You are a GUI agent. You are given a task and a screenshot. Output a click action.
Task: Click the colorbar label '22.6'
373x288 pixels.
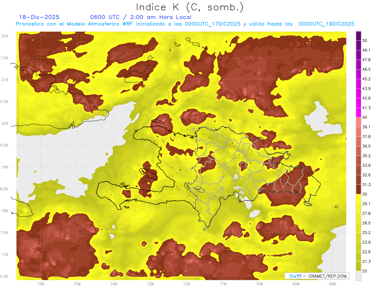(366, 252)
